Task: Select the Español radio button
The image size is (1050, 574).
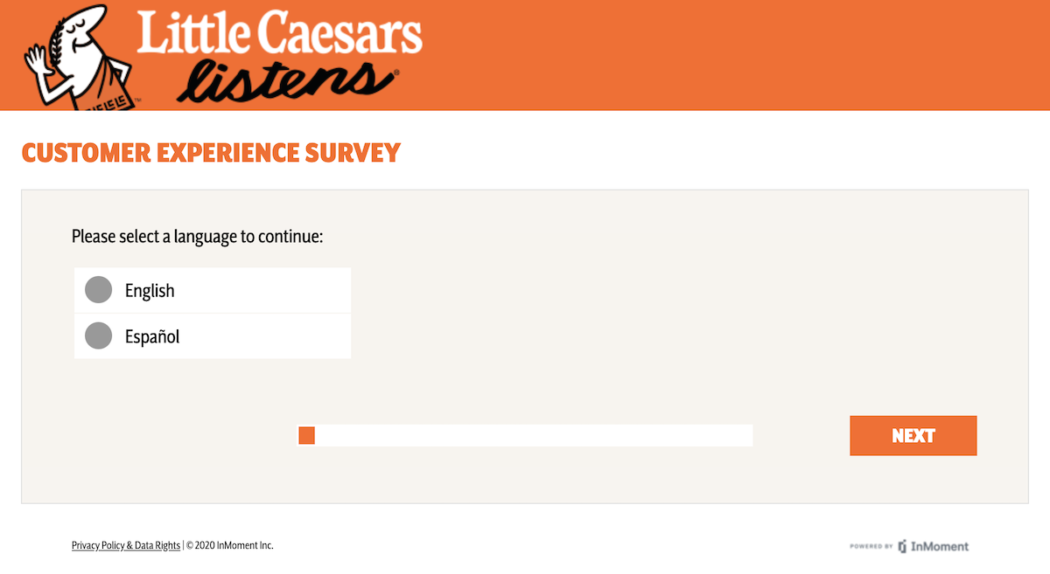Action: pos(99,335)
